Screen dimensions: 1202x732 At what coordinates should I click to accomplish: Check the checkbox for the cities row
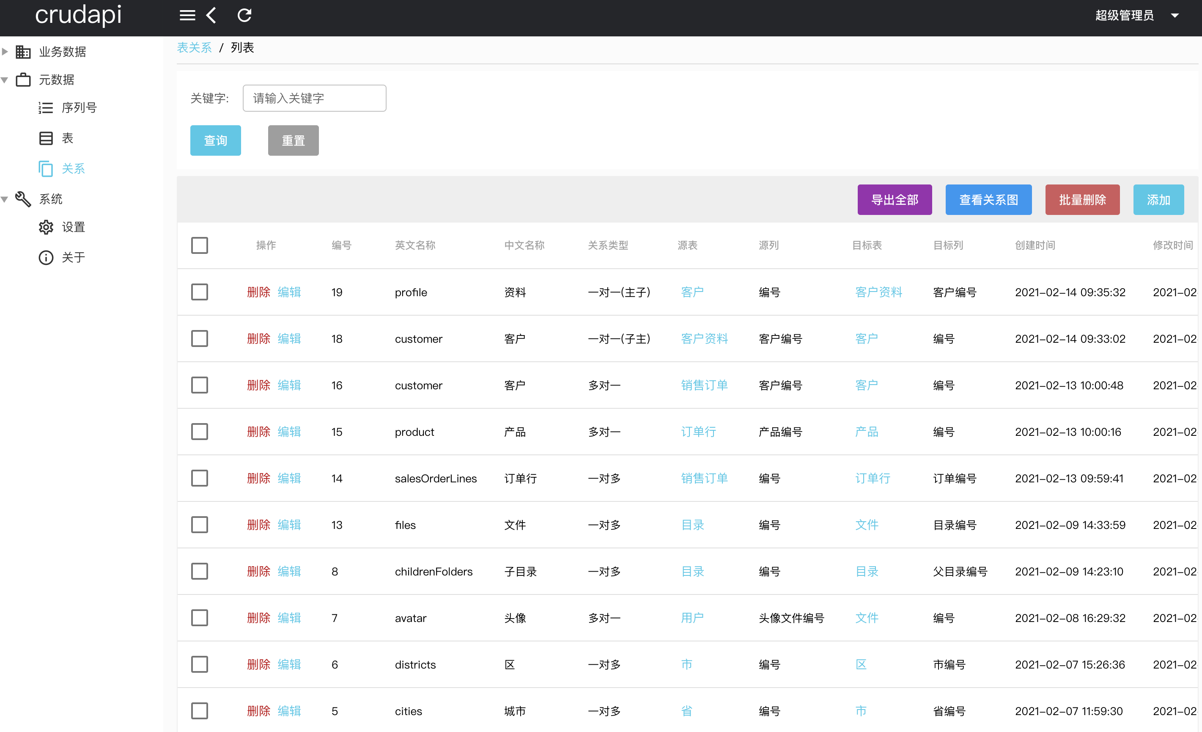coord(200,710)
